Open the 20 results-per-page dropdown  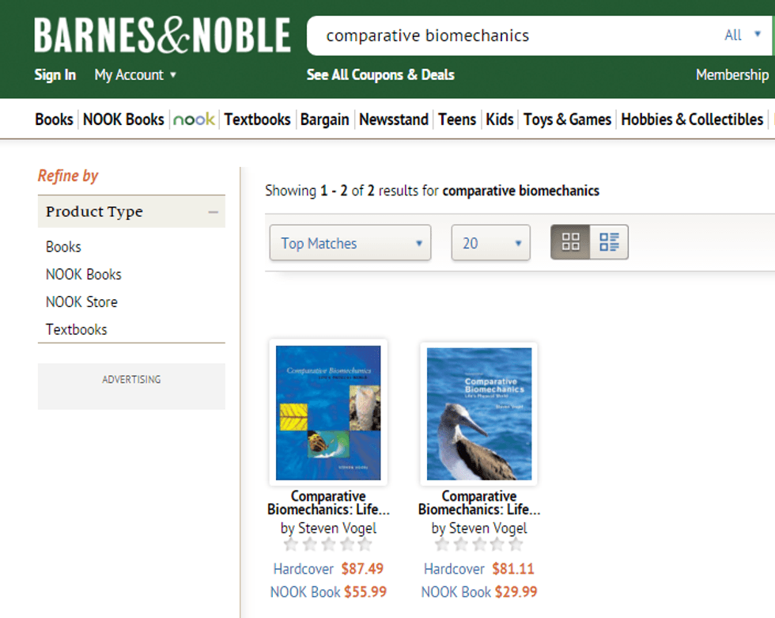point(490,243)
